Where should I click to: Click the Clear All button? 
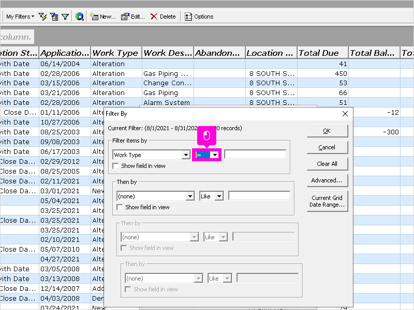tap(327, 164)
